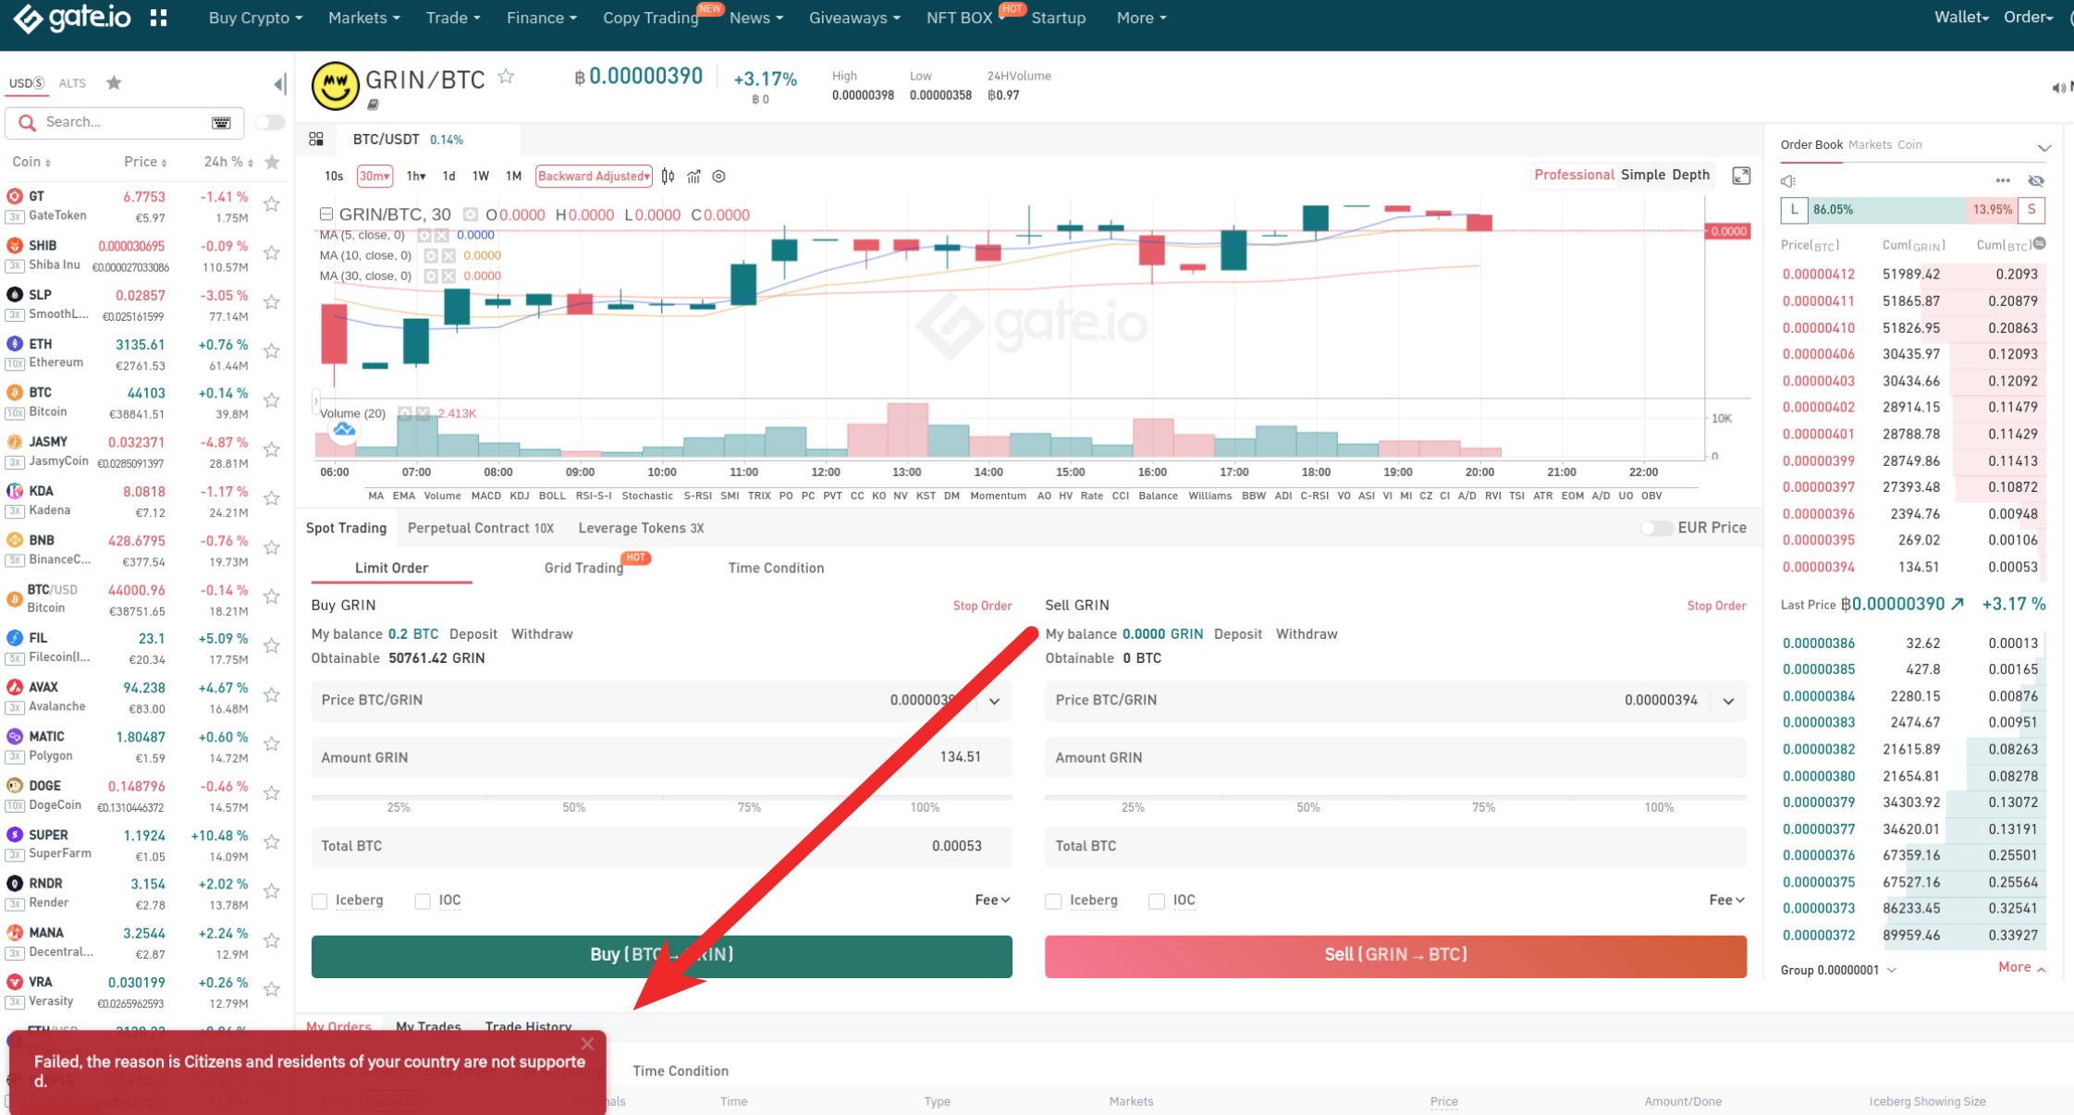
Task: Click the sell Amount GRIN input field
Action: (x=1395, y=757)
